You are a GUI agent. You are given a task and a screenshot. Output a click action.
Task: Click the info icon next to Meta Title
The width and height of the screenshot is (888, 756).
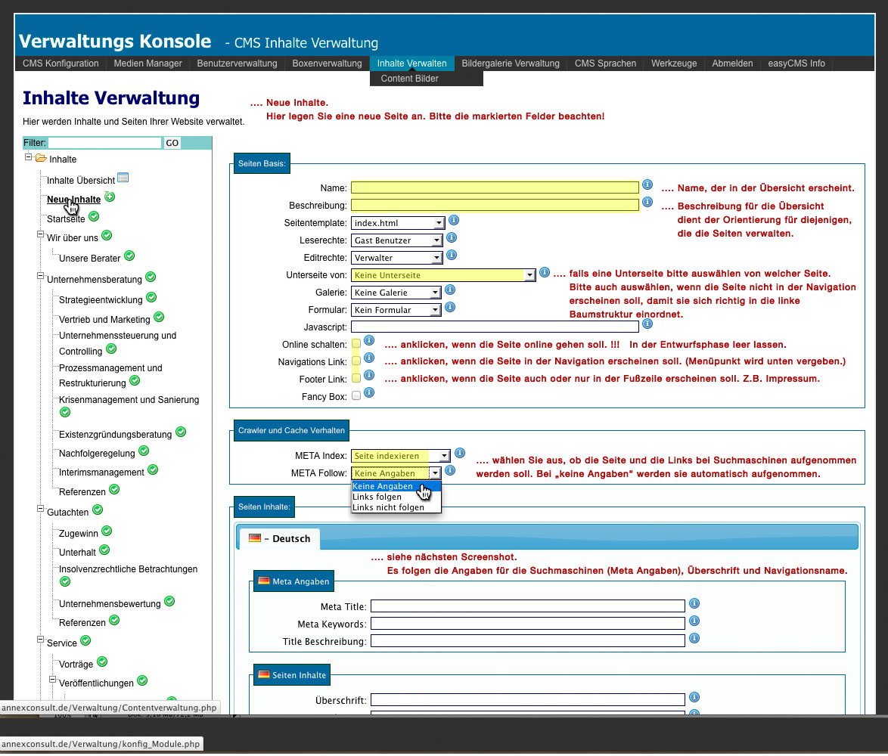point(694,604)
